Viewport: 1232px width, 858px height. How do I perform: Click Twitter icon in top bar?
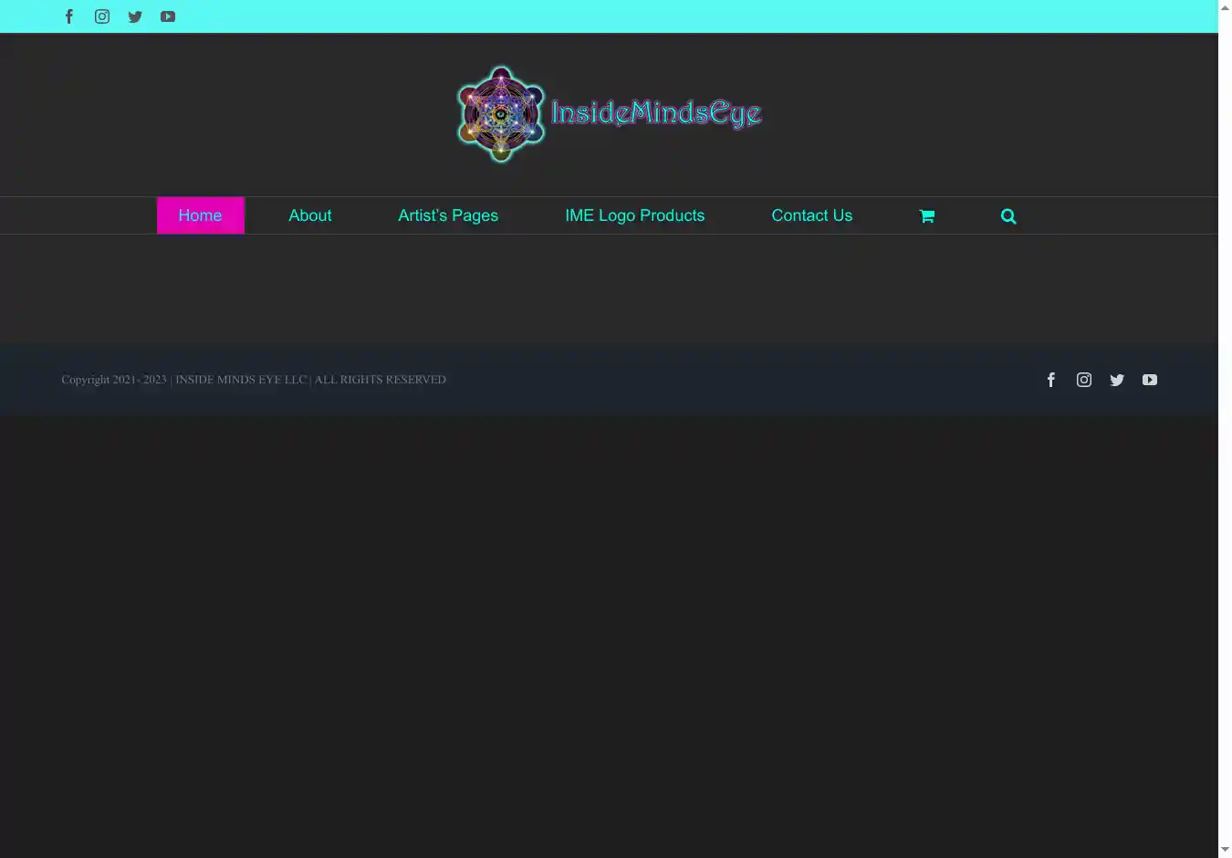tap(135, 16)
